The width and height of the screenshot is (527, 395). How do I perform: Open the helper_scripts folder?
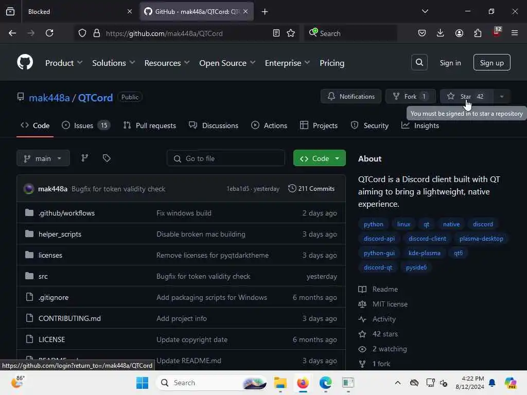click(x=60, y=235)
